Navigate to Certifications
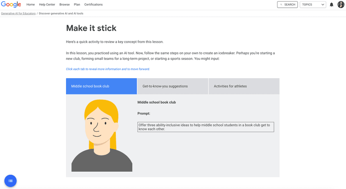This screenshot has height=189, width=346. pos(93,5)
